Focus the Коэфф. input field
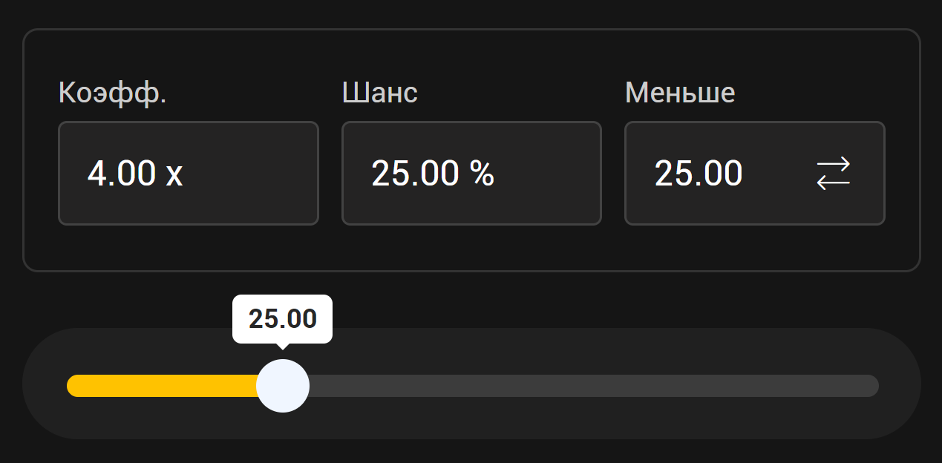The width and height of the screenshot is (942, 463). (x=188, y=173)
